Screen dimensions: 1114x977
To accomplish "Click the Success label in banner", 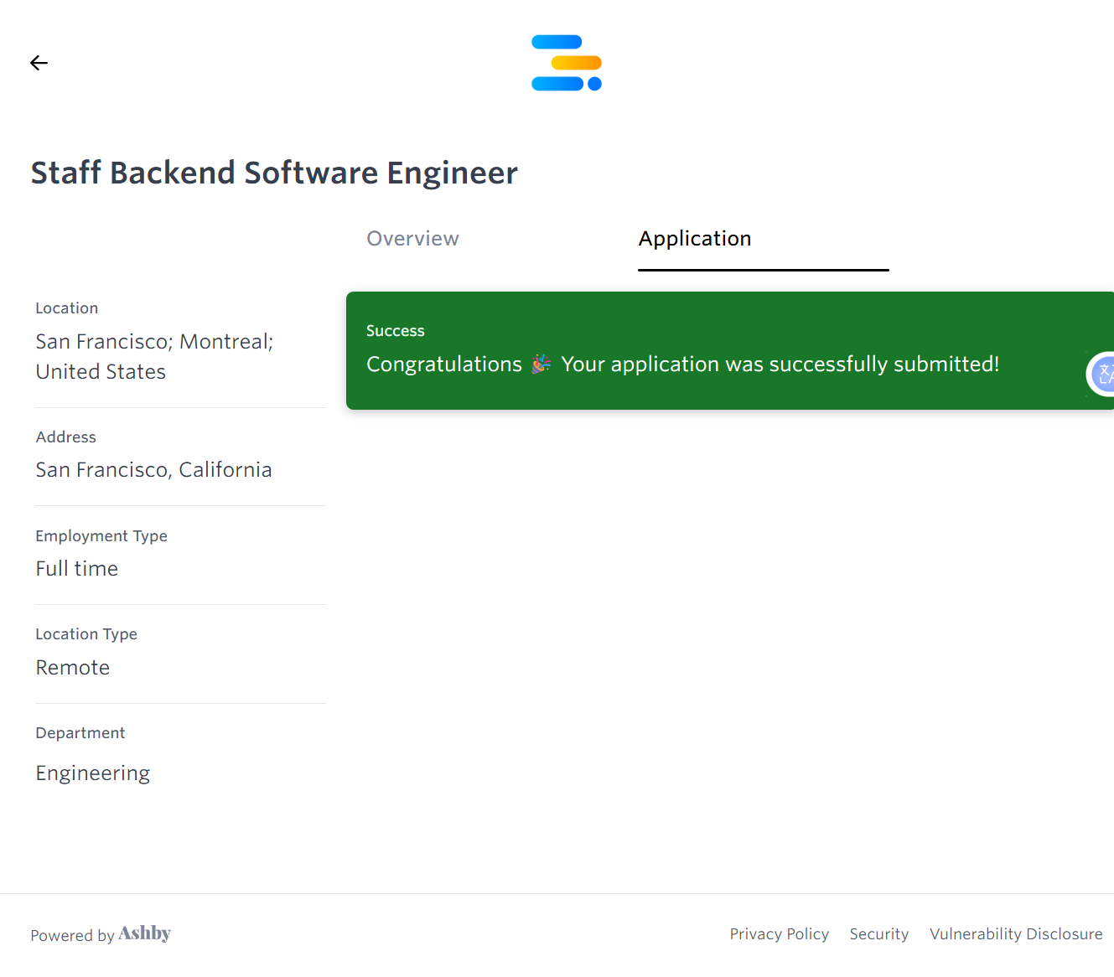I will click(396, 331).
